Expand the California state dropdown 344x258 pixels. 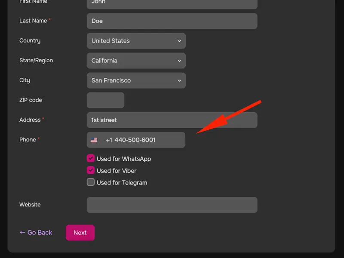136,61
